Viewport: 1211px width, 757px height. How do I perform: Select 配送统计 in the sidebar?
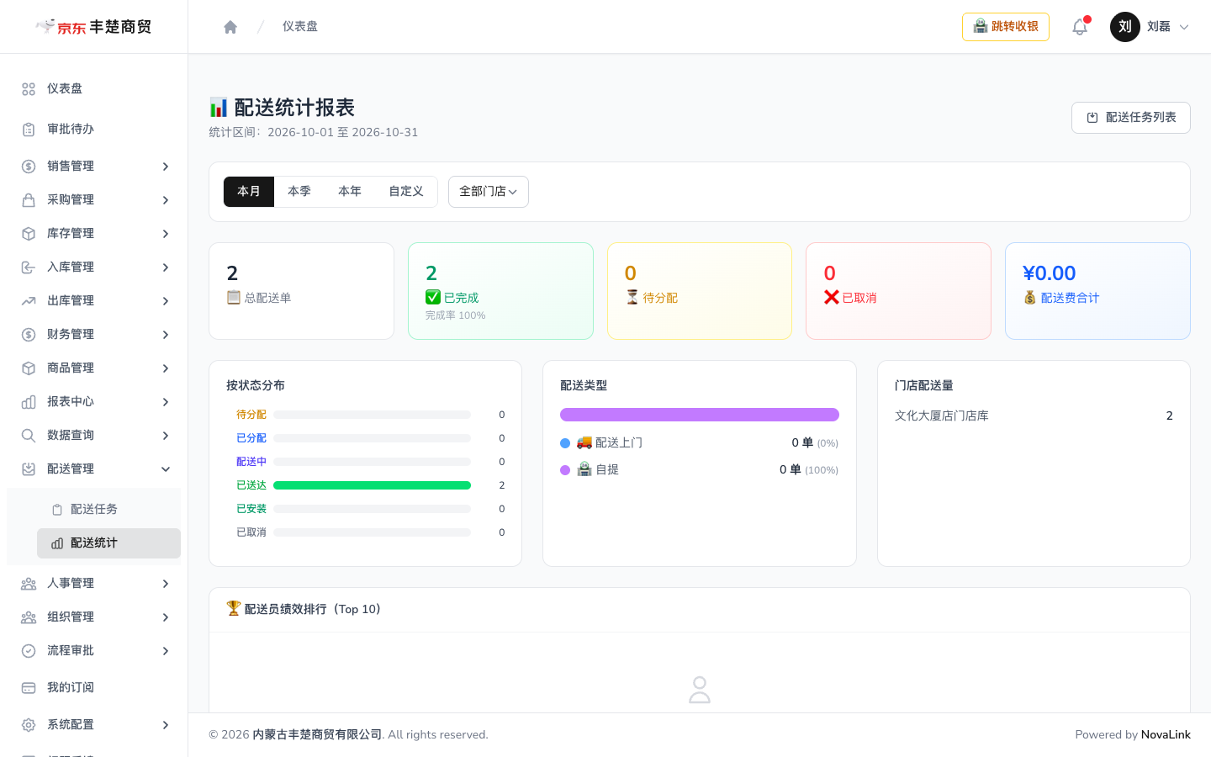tap(108, 543)
